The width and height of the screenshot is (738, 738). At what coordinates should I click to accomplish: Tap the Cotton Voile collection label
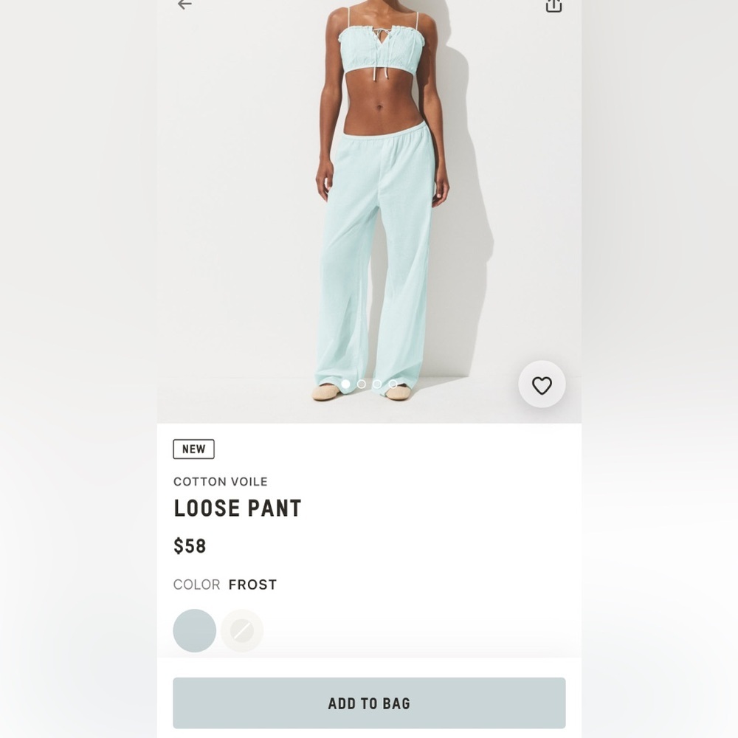[220, 481]
